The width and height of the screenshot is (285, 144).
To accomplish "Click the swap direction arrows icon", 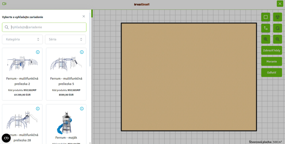I will click(266, 28).
